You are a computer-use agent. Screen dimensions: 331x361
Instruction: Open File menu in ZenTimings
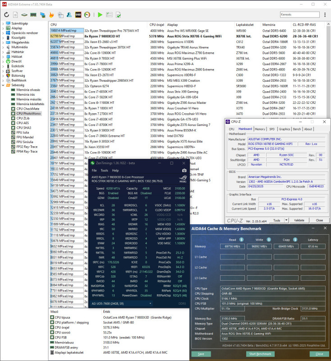tap(94, 171)
